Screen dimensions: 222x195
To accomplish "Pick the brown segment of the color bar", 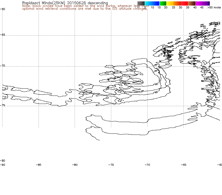I will [x=191, y=3].
